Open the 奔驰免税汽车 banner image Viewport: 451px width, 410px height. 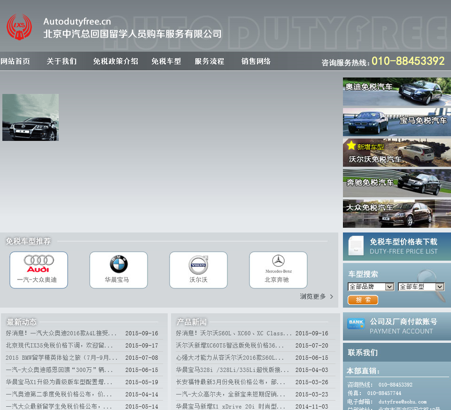point(397,183)
